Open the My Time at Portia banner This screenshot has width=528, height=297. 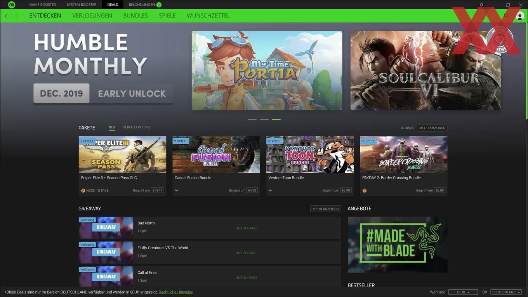coord(267,71)
